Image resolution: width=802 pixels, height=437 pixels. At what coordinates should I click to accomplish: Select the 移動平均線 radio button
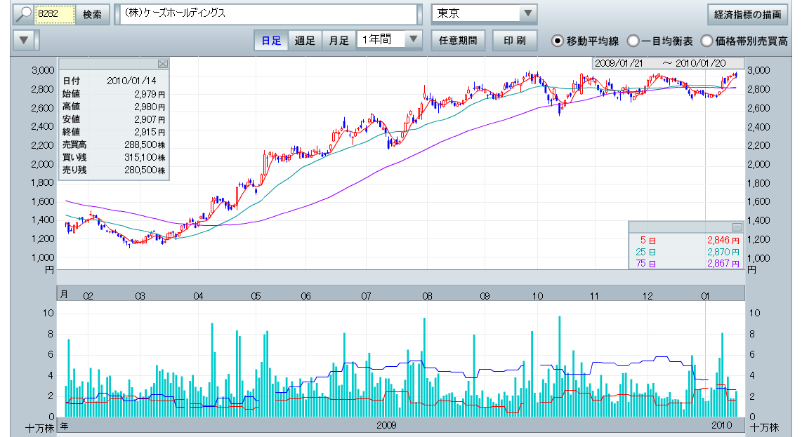coord(558,41)
